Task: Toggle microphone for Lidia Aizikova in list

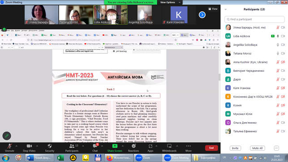Action: [x=278, y=36]
